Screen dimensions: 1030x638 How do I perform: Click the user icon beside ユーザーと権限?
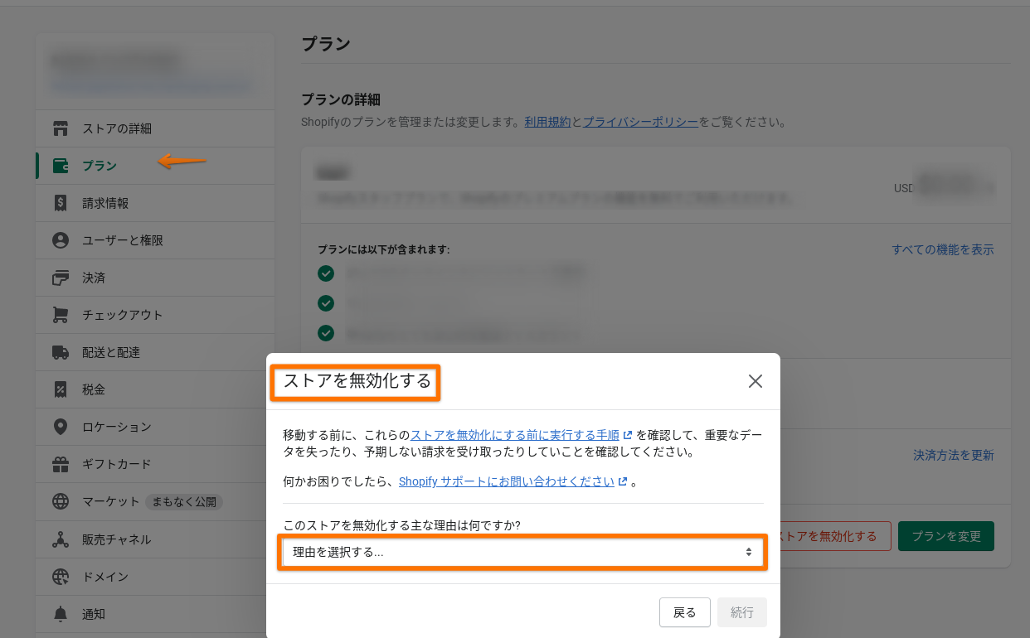pyautogui.click(x=60, y=240)
